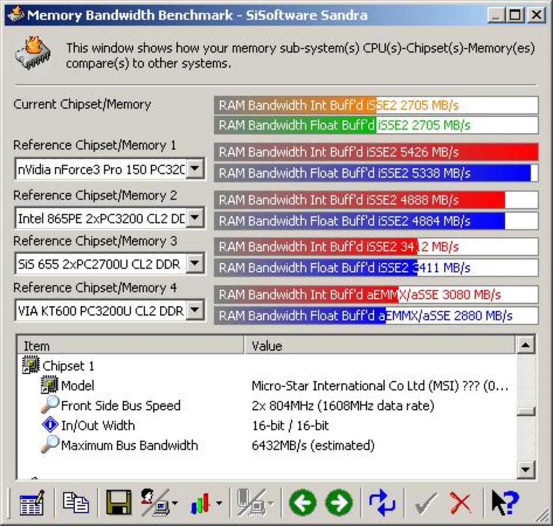
Task: Click the list scrollbar down arrow
Action: click(526, 469)
